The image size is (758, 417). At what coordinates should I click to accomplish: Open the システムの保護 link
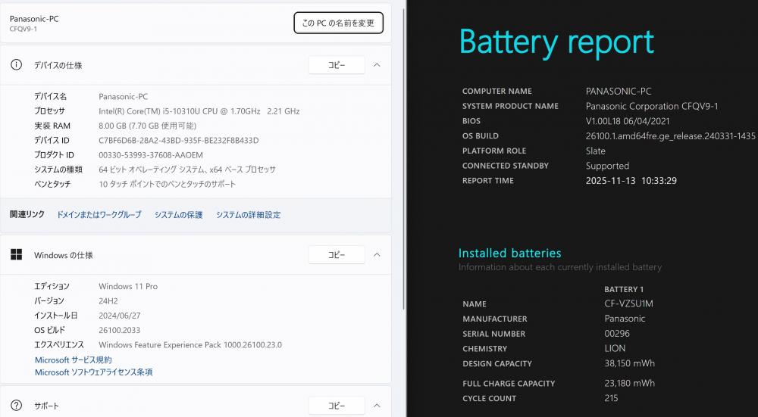coord(178,215)
